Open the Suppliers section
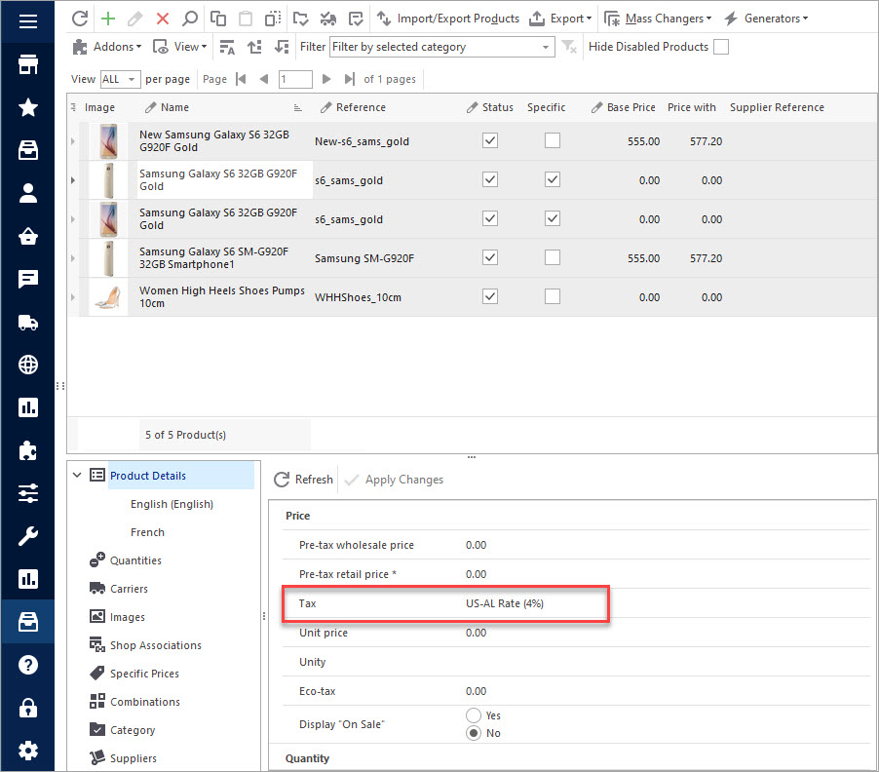Screen dimensions: 879x772 point(134,758)
